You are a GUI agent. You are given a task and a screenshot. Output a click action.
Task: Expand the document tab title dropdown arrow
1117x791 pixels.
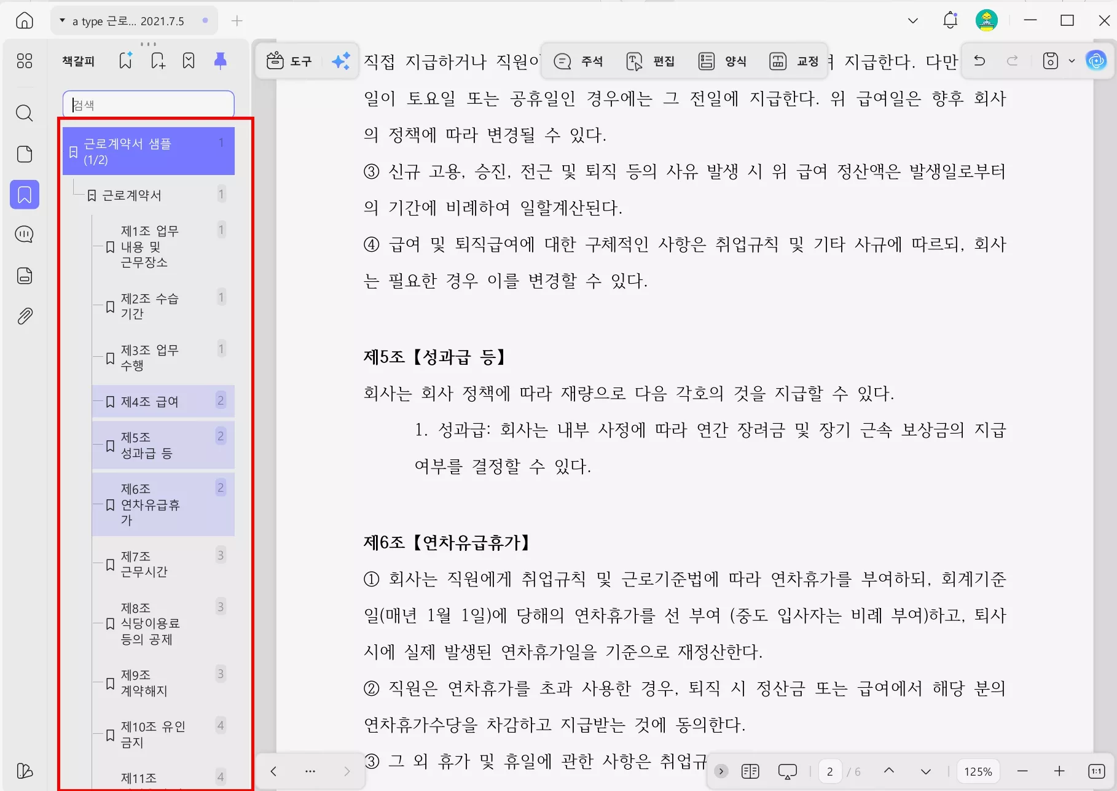pyautogui.click(x=61, y=20)
